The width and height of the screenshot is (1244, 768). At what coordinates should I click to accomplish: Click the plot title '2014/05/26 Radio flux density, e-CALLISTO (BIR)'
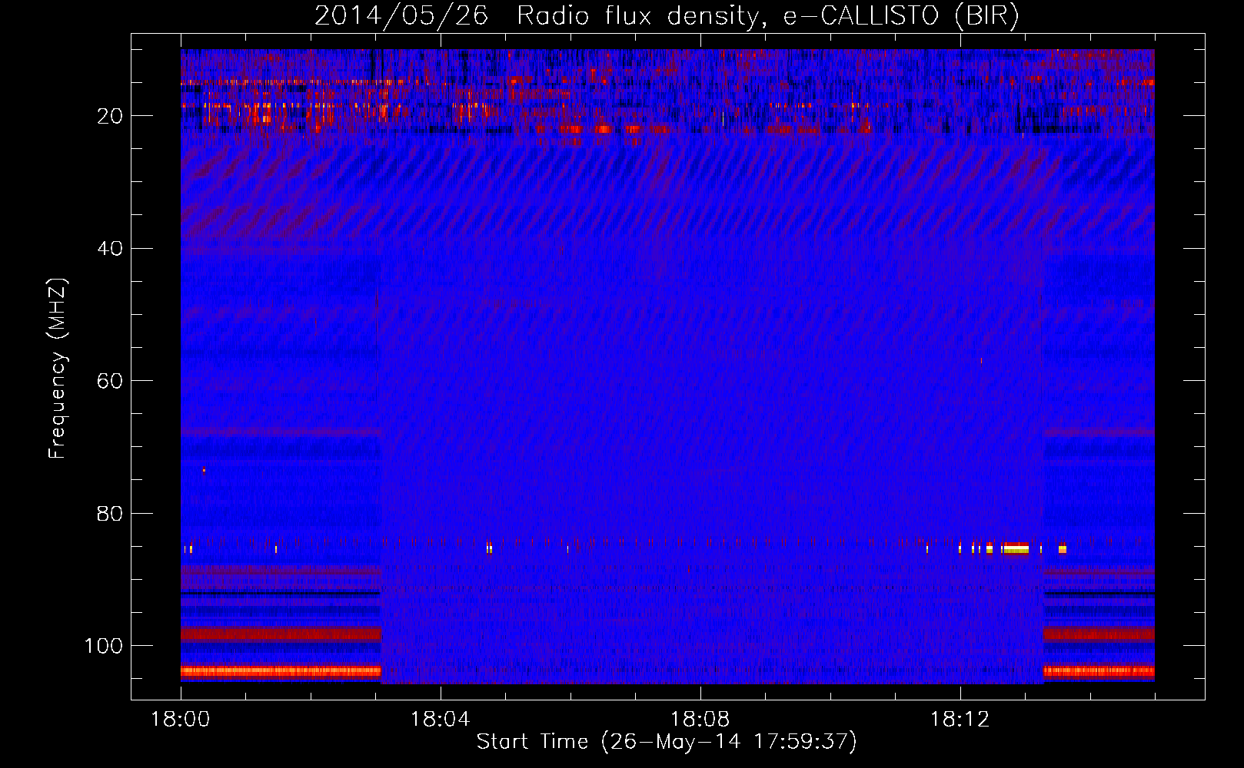667,15
